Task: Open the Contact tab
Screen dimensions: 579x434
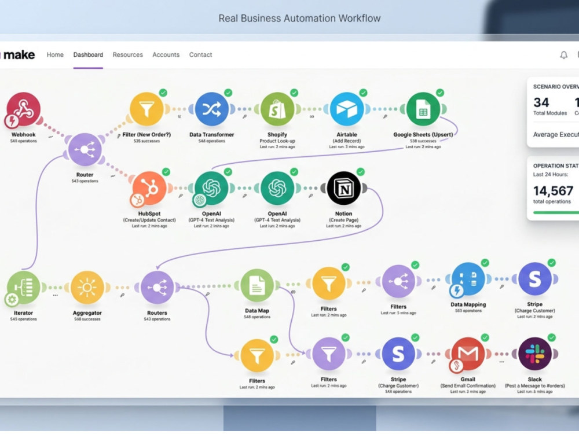Action: [x=200, y=54]
